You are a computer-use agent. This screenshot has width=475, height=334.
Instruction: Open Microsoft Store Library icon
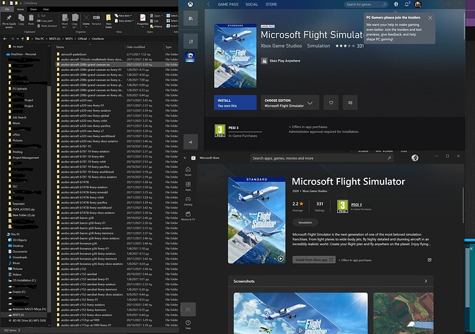tap(188, 309)
